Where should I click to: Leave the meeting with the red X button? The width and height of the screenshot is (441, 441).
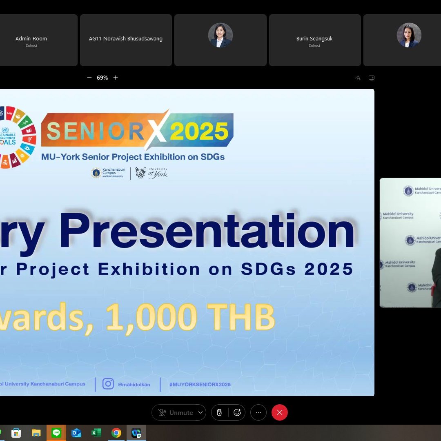coord(280,412)
